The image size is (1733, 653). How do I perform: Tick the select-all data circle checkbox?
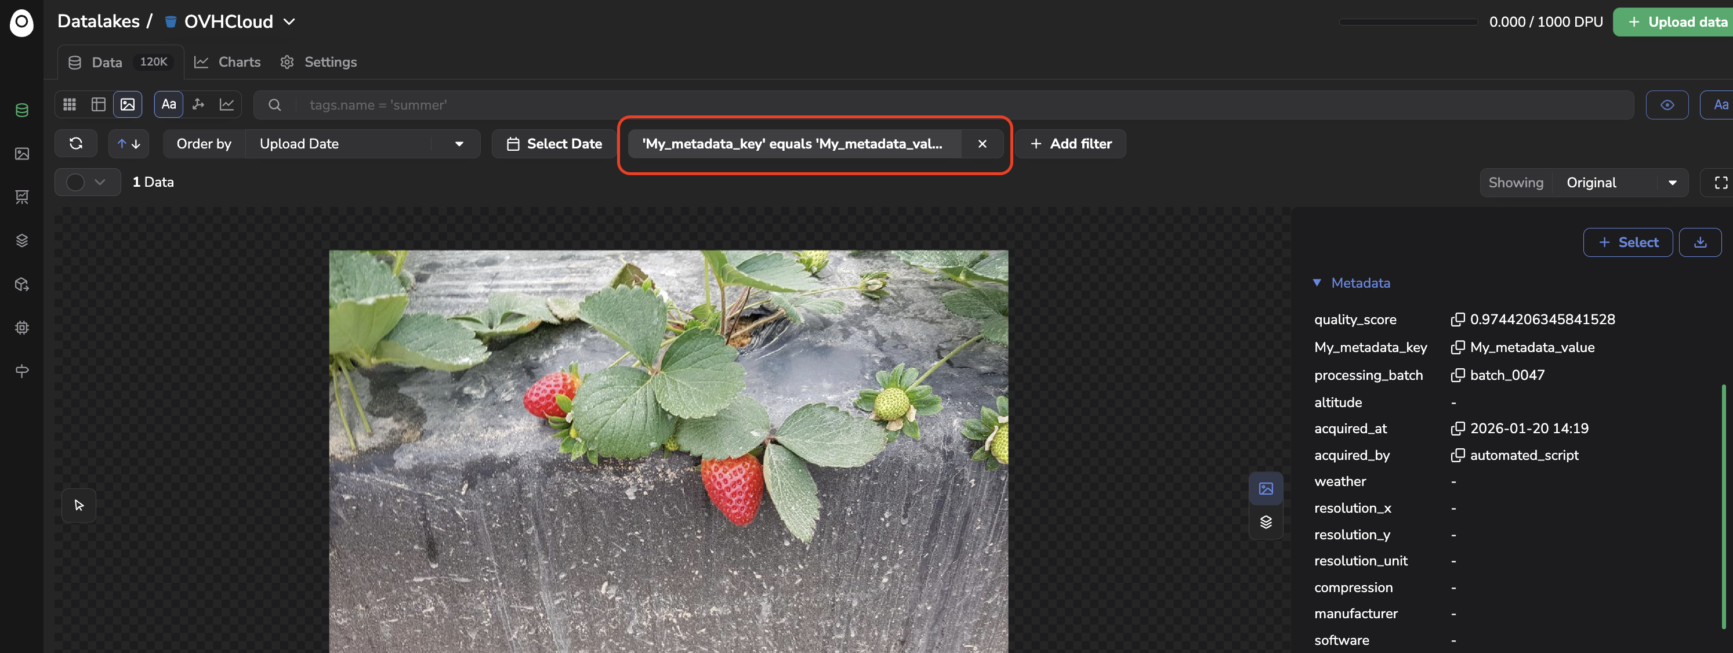point(75,182)
